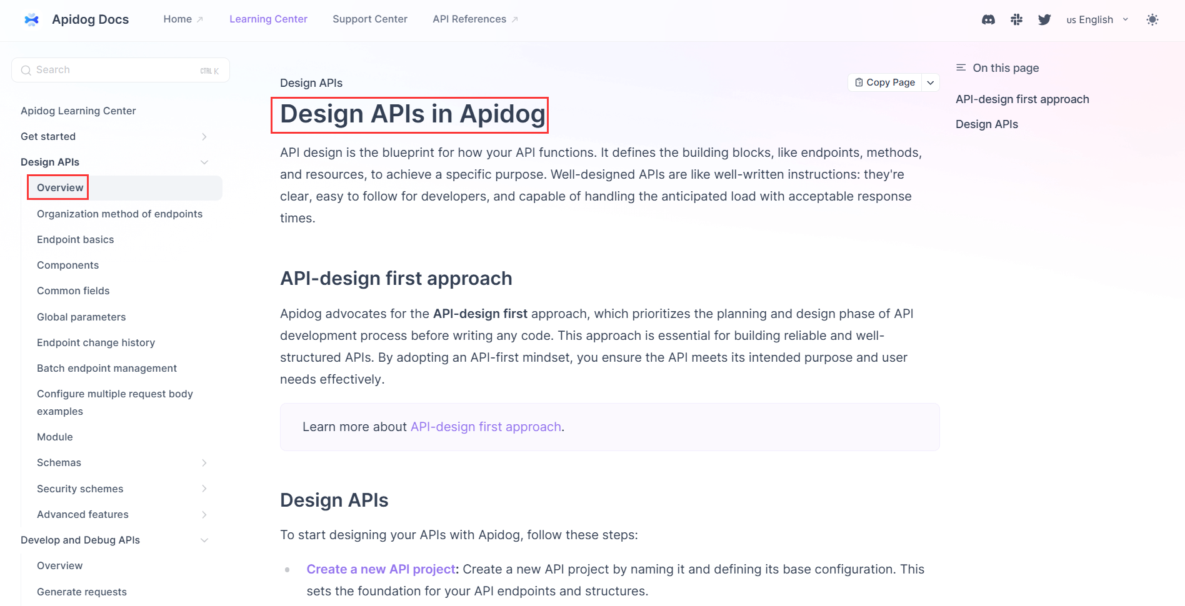The image size is (1185, 606).
Task: Open API References nav link
Action: 475,19
